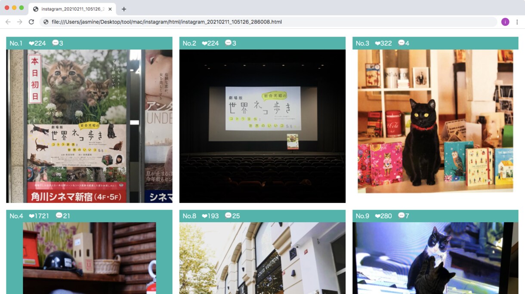This screenshot has height=294, width=525.
Task: Click the like count 193 on No.8
Action: 213,216
